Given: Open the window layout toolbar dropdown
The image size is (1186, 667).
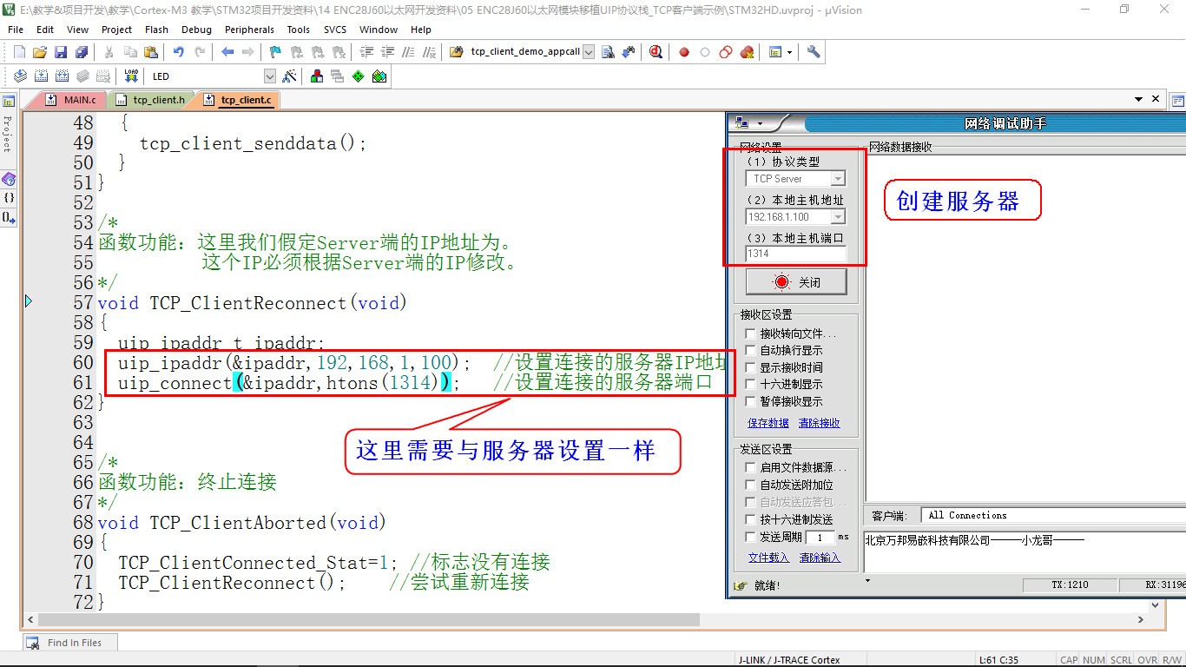Looking at the screenshot, I should coord(789,52).
